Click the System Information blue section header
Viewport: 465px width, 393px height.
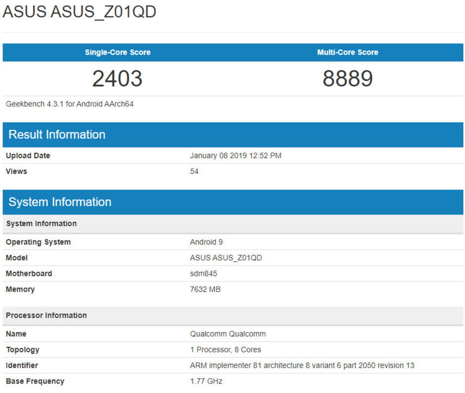[x=59, y=202]
